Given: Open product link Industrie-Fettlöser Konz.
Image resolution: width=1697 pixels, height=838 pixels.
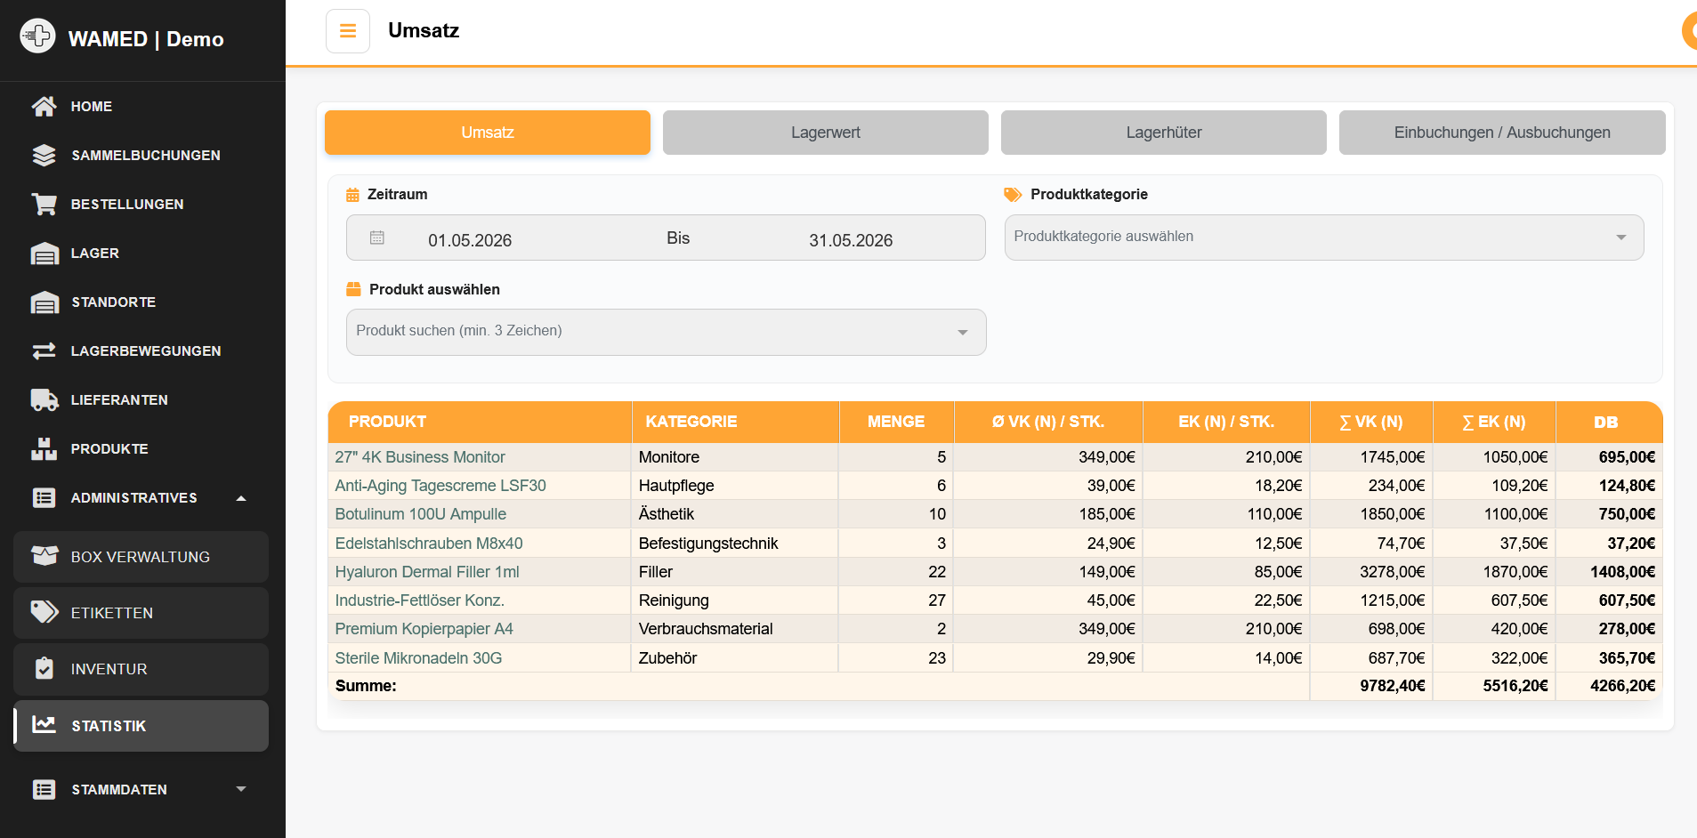Looking at the screenshot, I should pyautogui.click(x=419, y=600).
